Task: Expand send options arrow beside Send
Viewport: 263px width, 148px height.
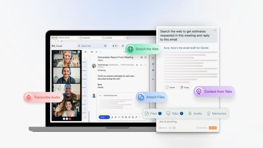Action: coord(108,117)
